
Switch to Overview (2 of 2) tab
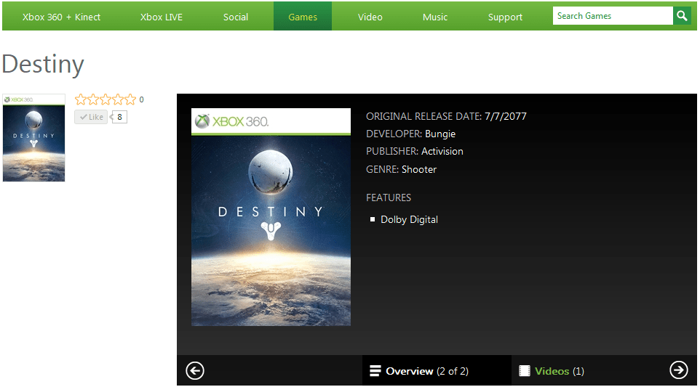click(437, 371)
